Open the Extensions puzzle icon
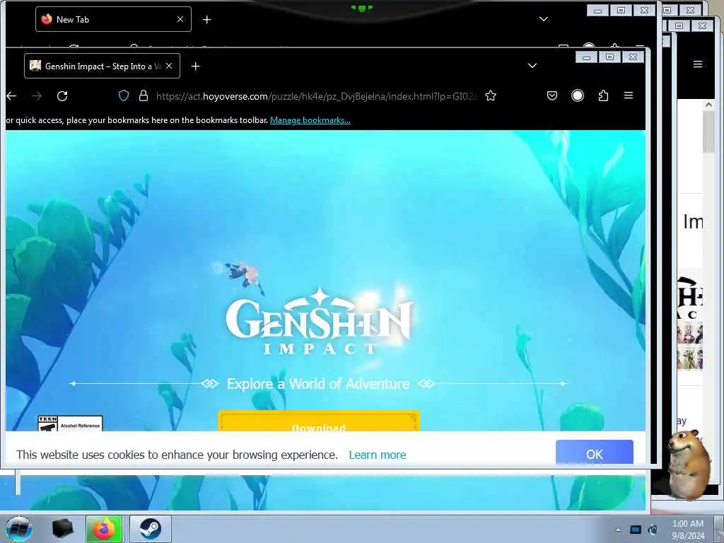 (x=603, y=95)
